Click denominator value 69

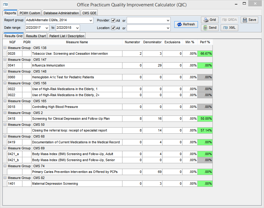[152, 172]
